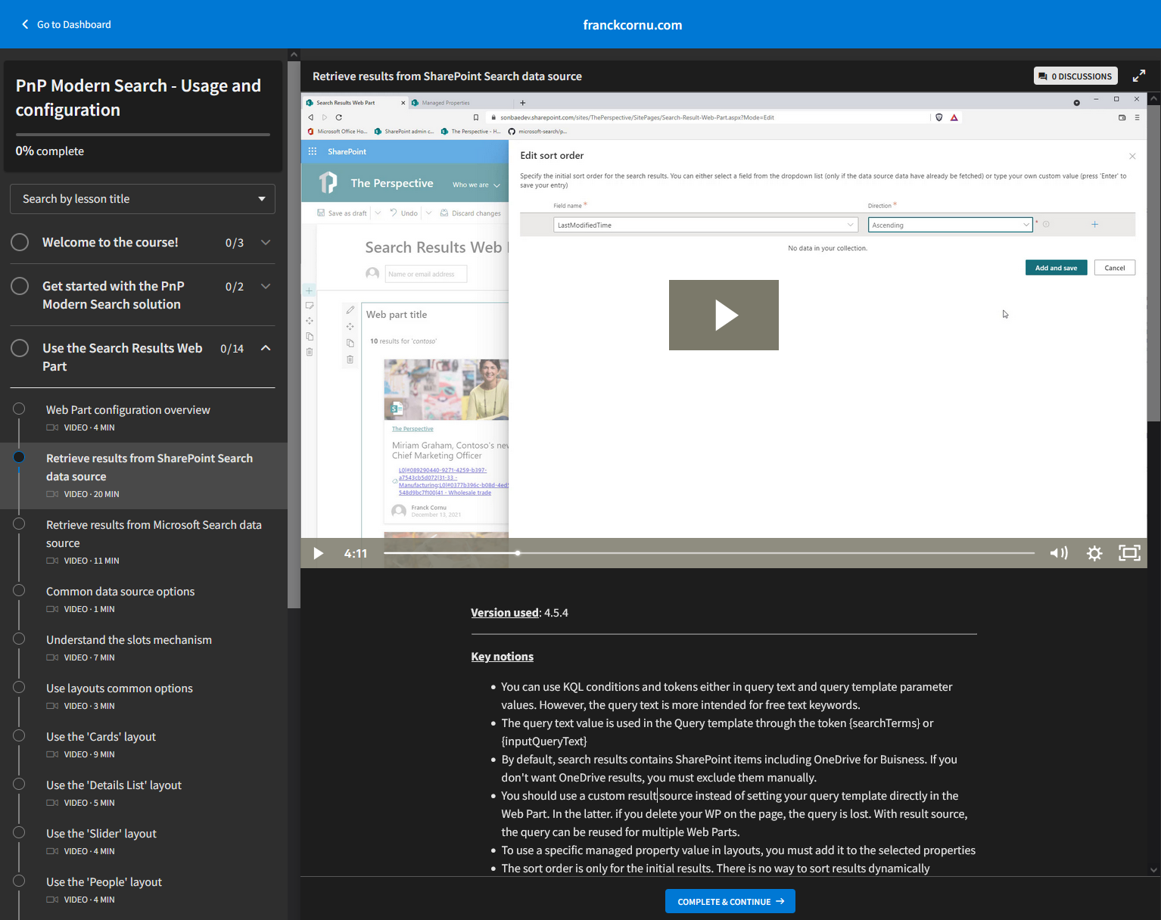Select the Retrieve results from Microsoft Search lesson
This screenshot has height=920, width=1161.
(x=154, y=533)
